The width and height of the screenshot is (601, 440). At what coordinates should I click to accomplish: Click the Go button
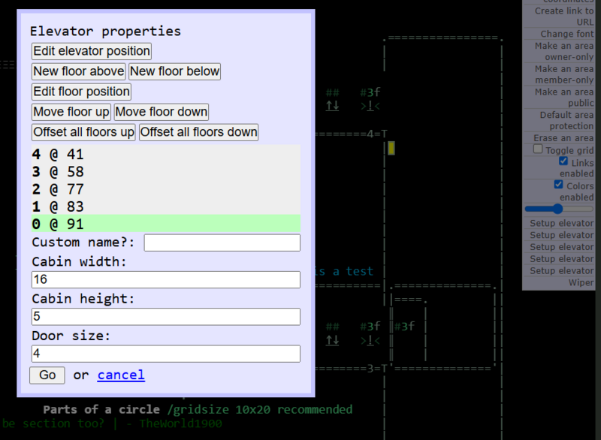47,375
